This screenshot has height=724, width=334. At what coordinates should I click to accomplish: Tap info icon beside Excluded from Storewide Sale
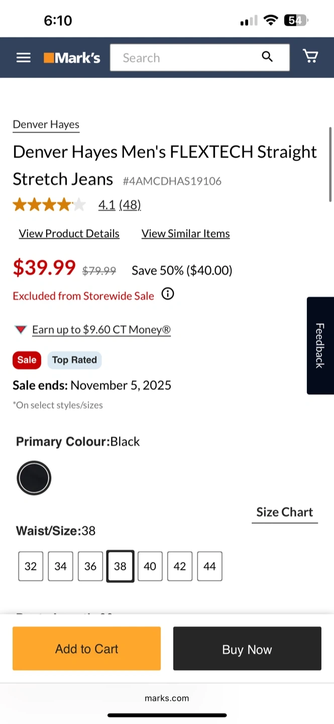168,294
